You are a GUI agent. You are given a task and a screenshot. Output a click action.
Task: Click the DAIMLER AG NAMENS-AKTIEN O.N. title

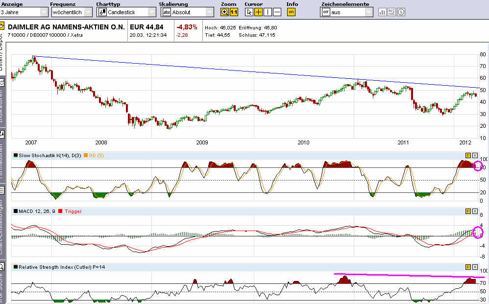[x=66, y=27]
